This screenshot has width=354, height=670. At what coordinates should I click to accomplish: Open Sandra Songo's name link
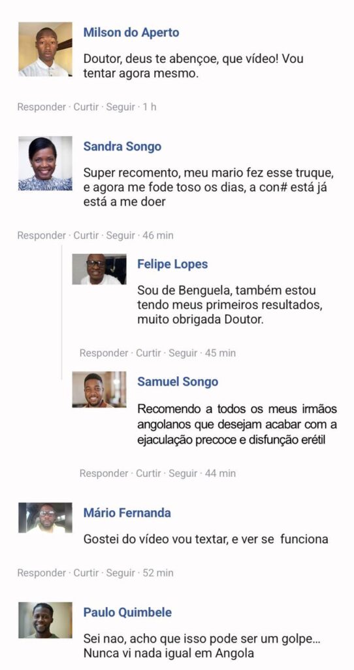[122, 147]
